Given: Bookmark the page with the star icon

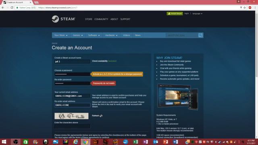Looking at the screenshot, I should [245, 8].
